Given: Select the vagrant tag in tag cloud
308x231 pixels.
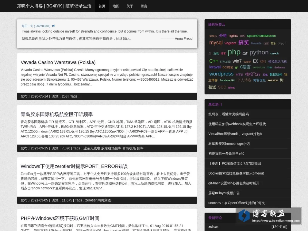Looking at the screenshot, I should (230, 43).
